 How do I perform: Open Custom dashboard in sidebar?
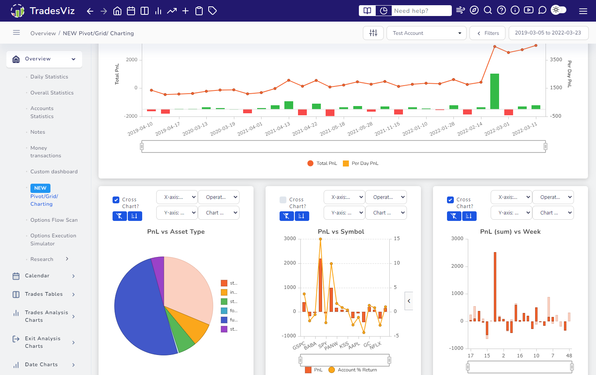pyautogui.click(x=54, y=172)
